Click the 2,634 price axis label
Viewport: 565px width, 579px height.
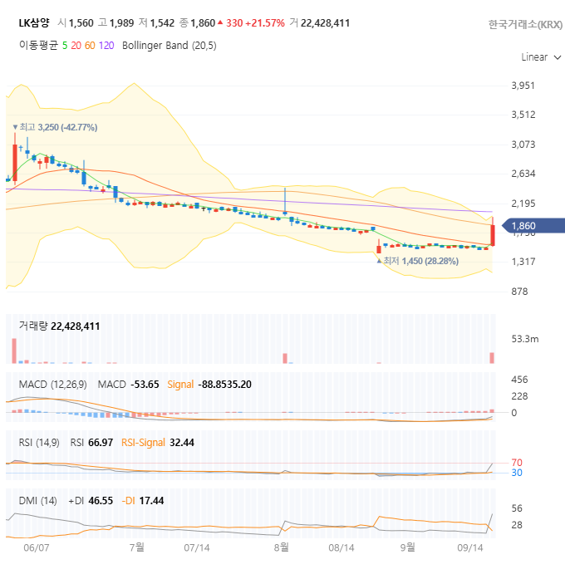pyautogui.click(x=523, y=174)
